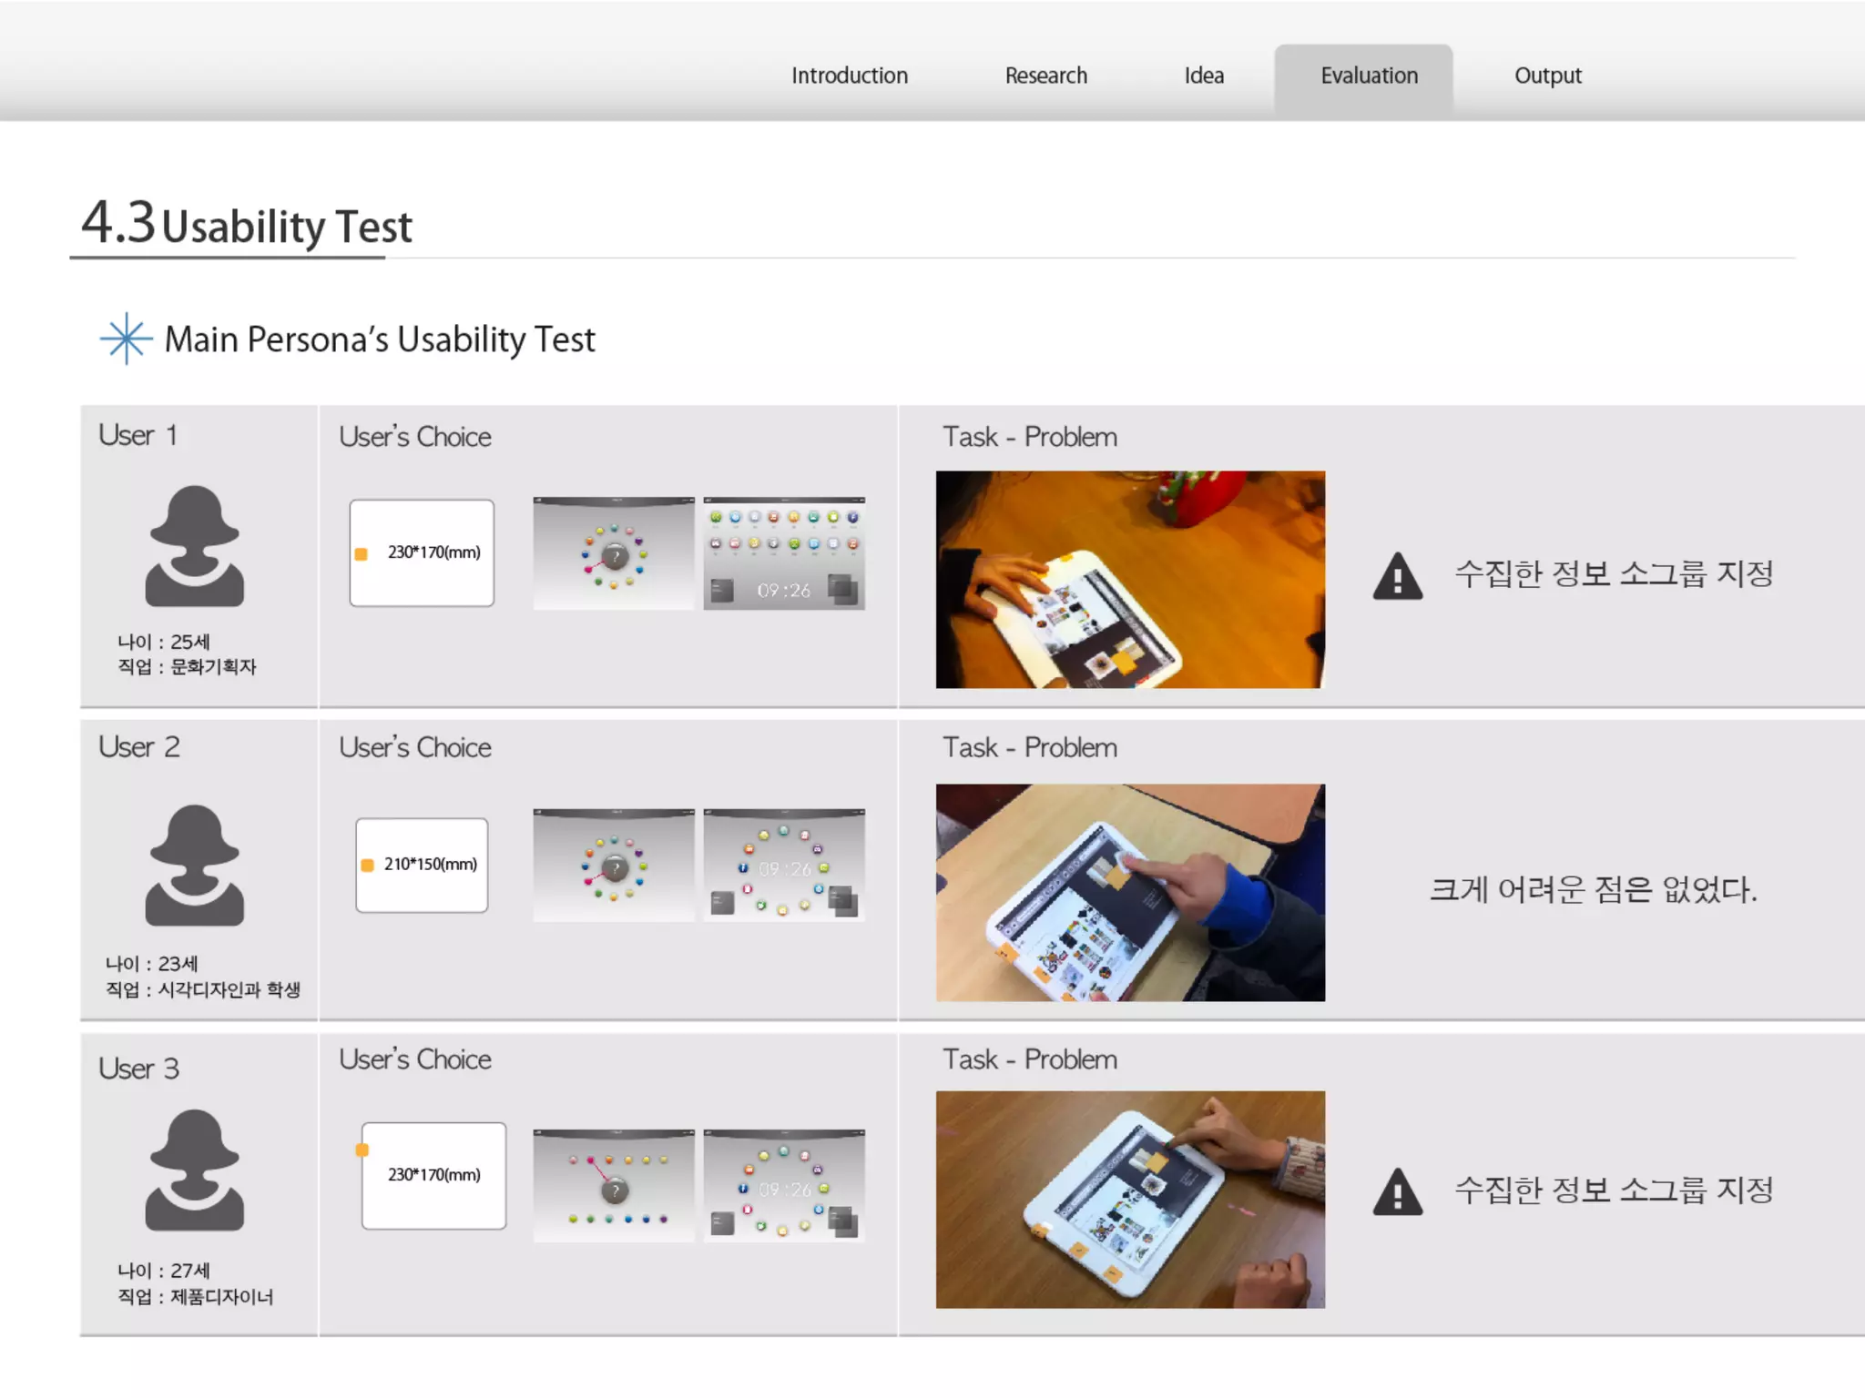Open User 1 circular dial interface thumbnail

[613, 553]
